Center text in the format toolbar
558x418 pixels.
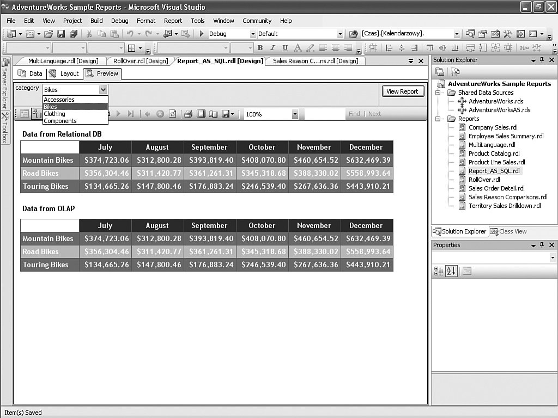tap(335, 48)
